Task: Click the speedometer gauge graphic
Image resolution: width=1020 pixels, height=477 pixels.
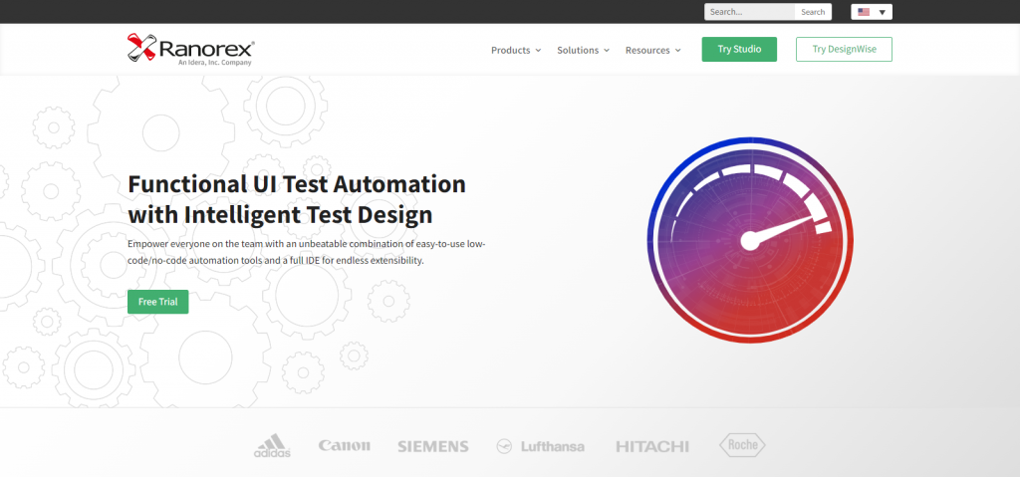Action: [750, 239]
